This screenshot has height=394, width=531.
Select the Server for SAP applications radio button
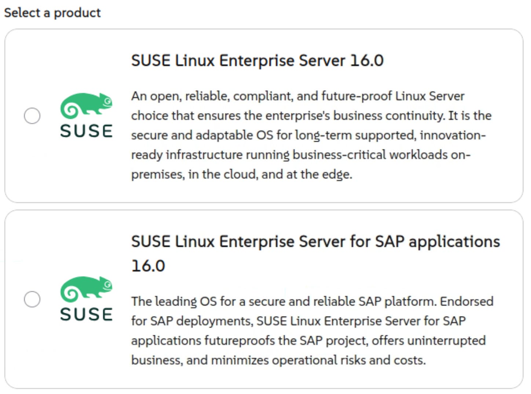[x=32, y=299]
